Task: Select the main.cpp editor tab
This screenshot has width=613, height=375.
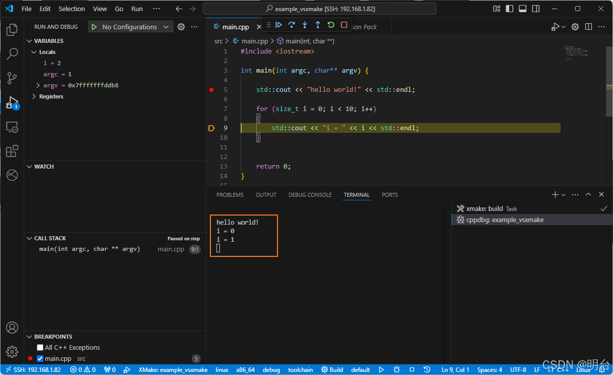Action: 235,27
